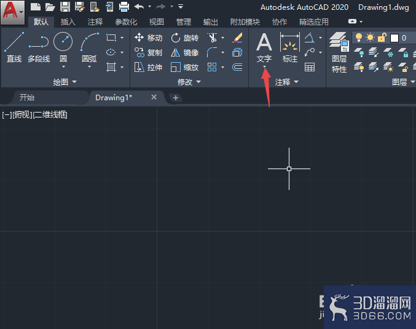Expand the Draw (绘图) panel
The height and width of the screenshot is (329, 416).
[65, 82]
